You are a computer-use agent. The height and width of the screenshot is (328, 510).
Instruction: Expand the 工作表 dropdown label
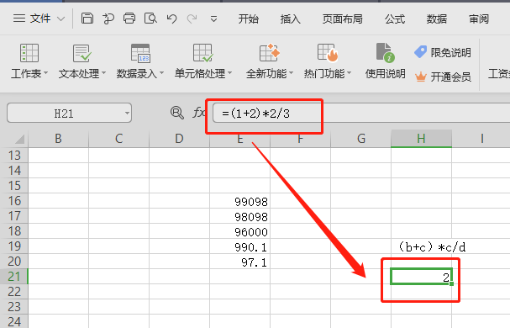tap(29, 74)
